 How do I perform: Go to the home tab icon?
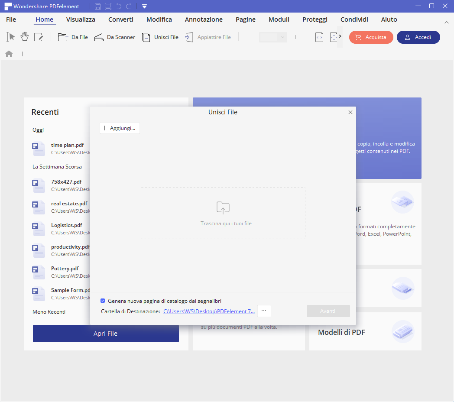[9, 54]
